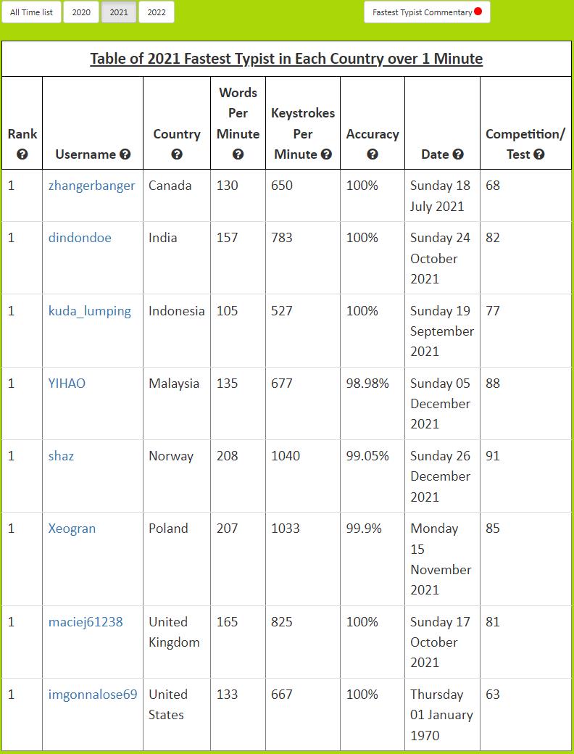Open dindondoe's user profile link
Image resolution: width=574 pixels, height=754 pixels.
tap(80, 238)
